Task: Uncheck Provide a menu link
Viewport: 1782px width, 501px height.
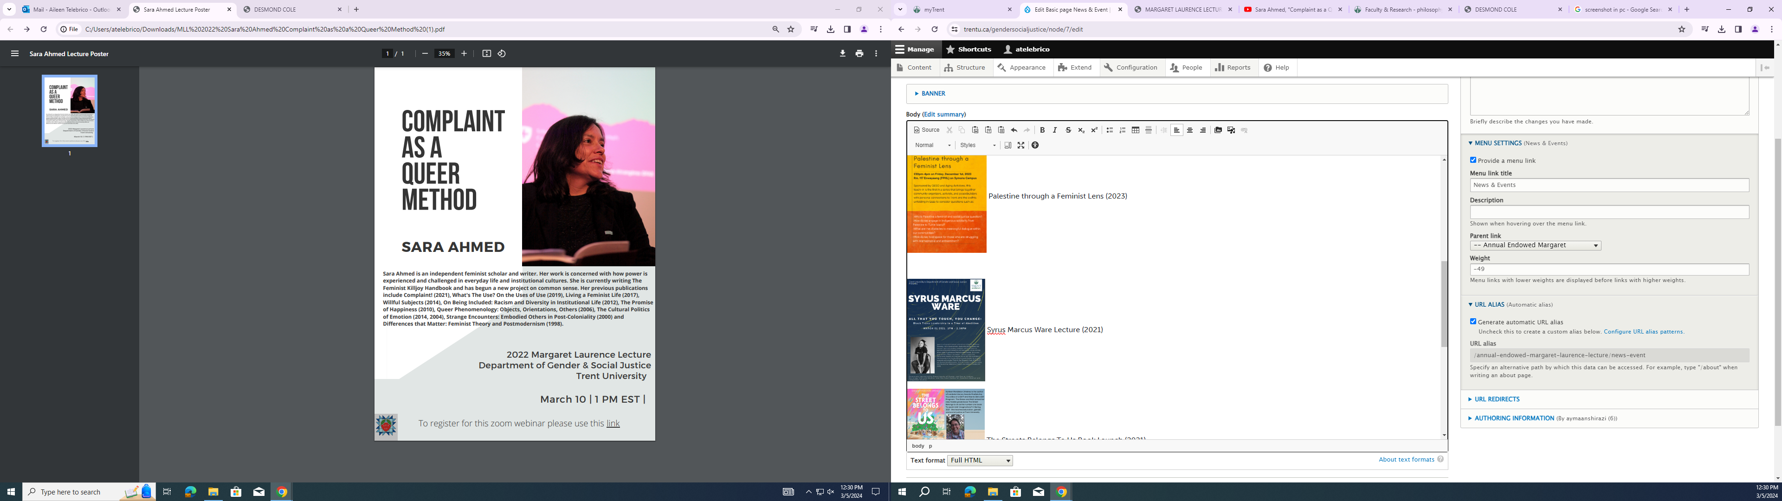Action: pyautogui.click(x=1473, y=160)
